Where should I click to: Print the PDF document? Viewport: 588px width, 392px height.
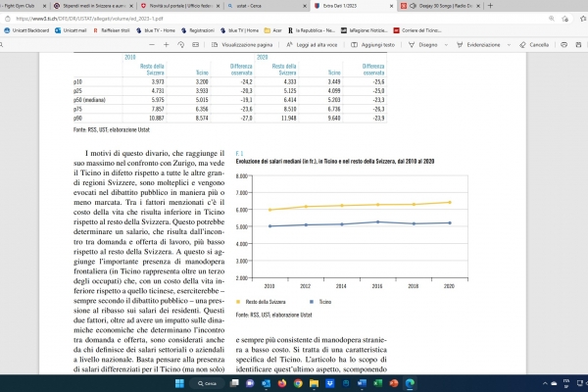564,45
